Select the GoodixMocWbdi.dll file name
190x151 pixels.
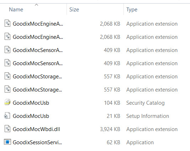click(36, 129)
